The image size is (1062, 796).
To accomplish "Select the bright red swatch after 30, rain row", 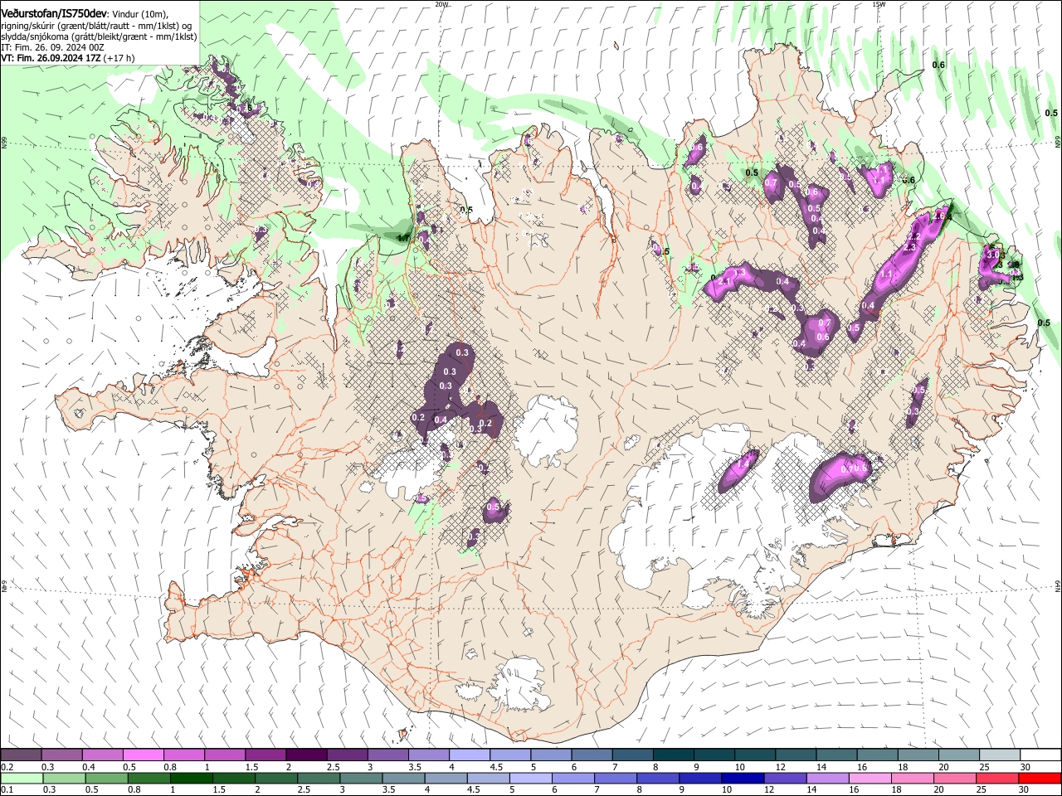I will point(1040,778).
